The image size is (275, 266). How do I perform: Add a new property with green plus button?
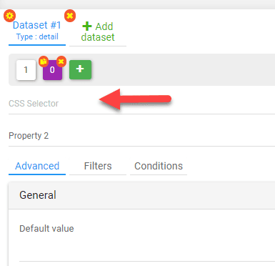[x=80, y=69]
